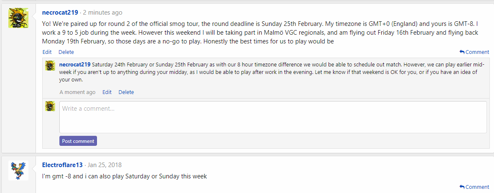Edit the comment posted a moment ago
The height and width of the screenshot is (193, 494).
point(107,92)
